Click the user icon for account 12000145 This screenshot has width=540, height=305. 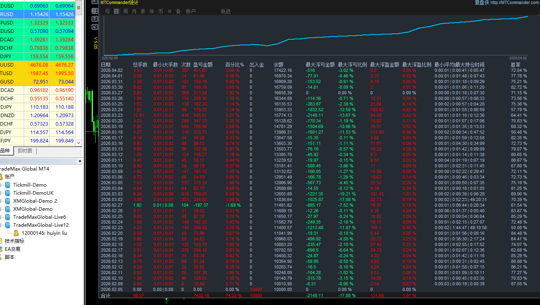[x=16, y=233]
